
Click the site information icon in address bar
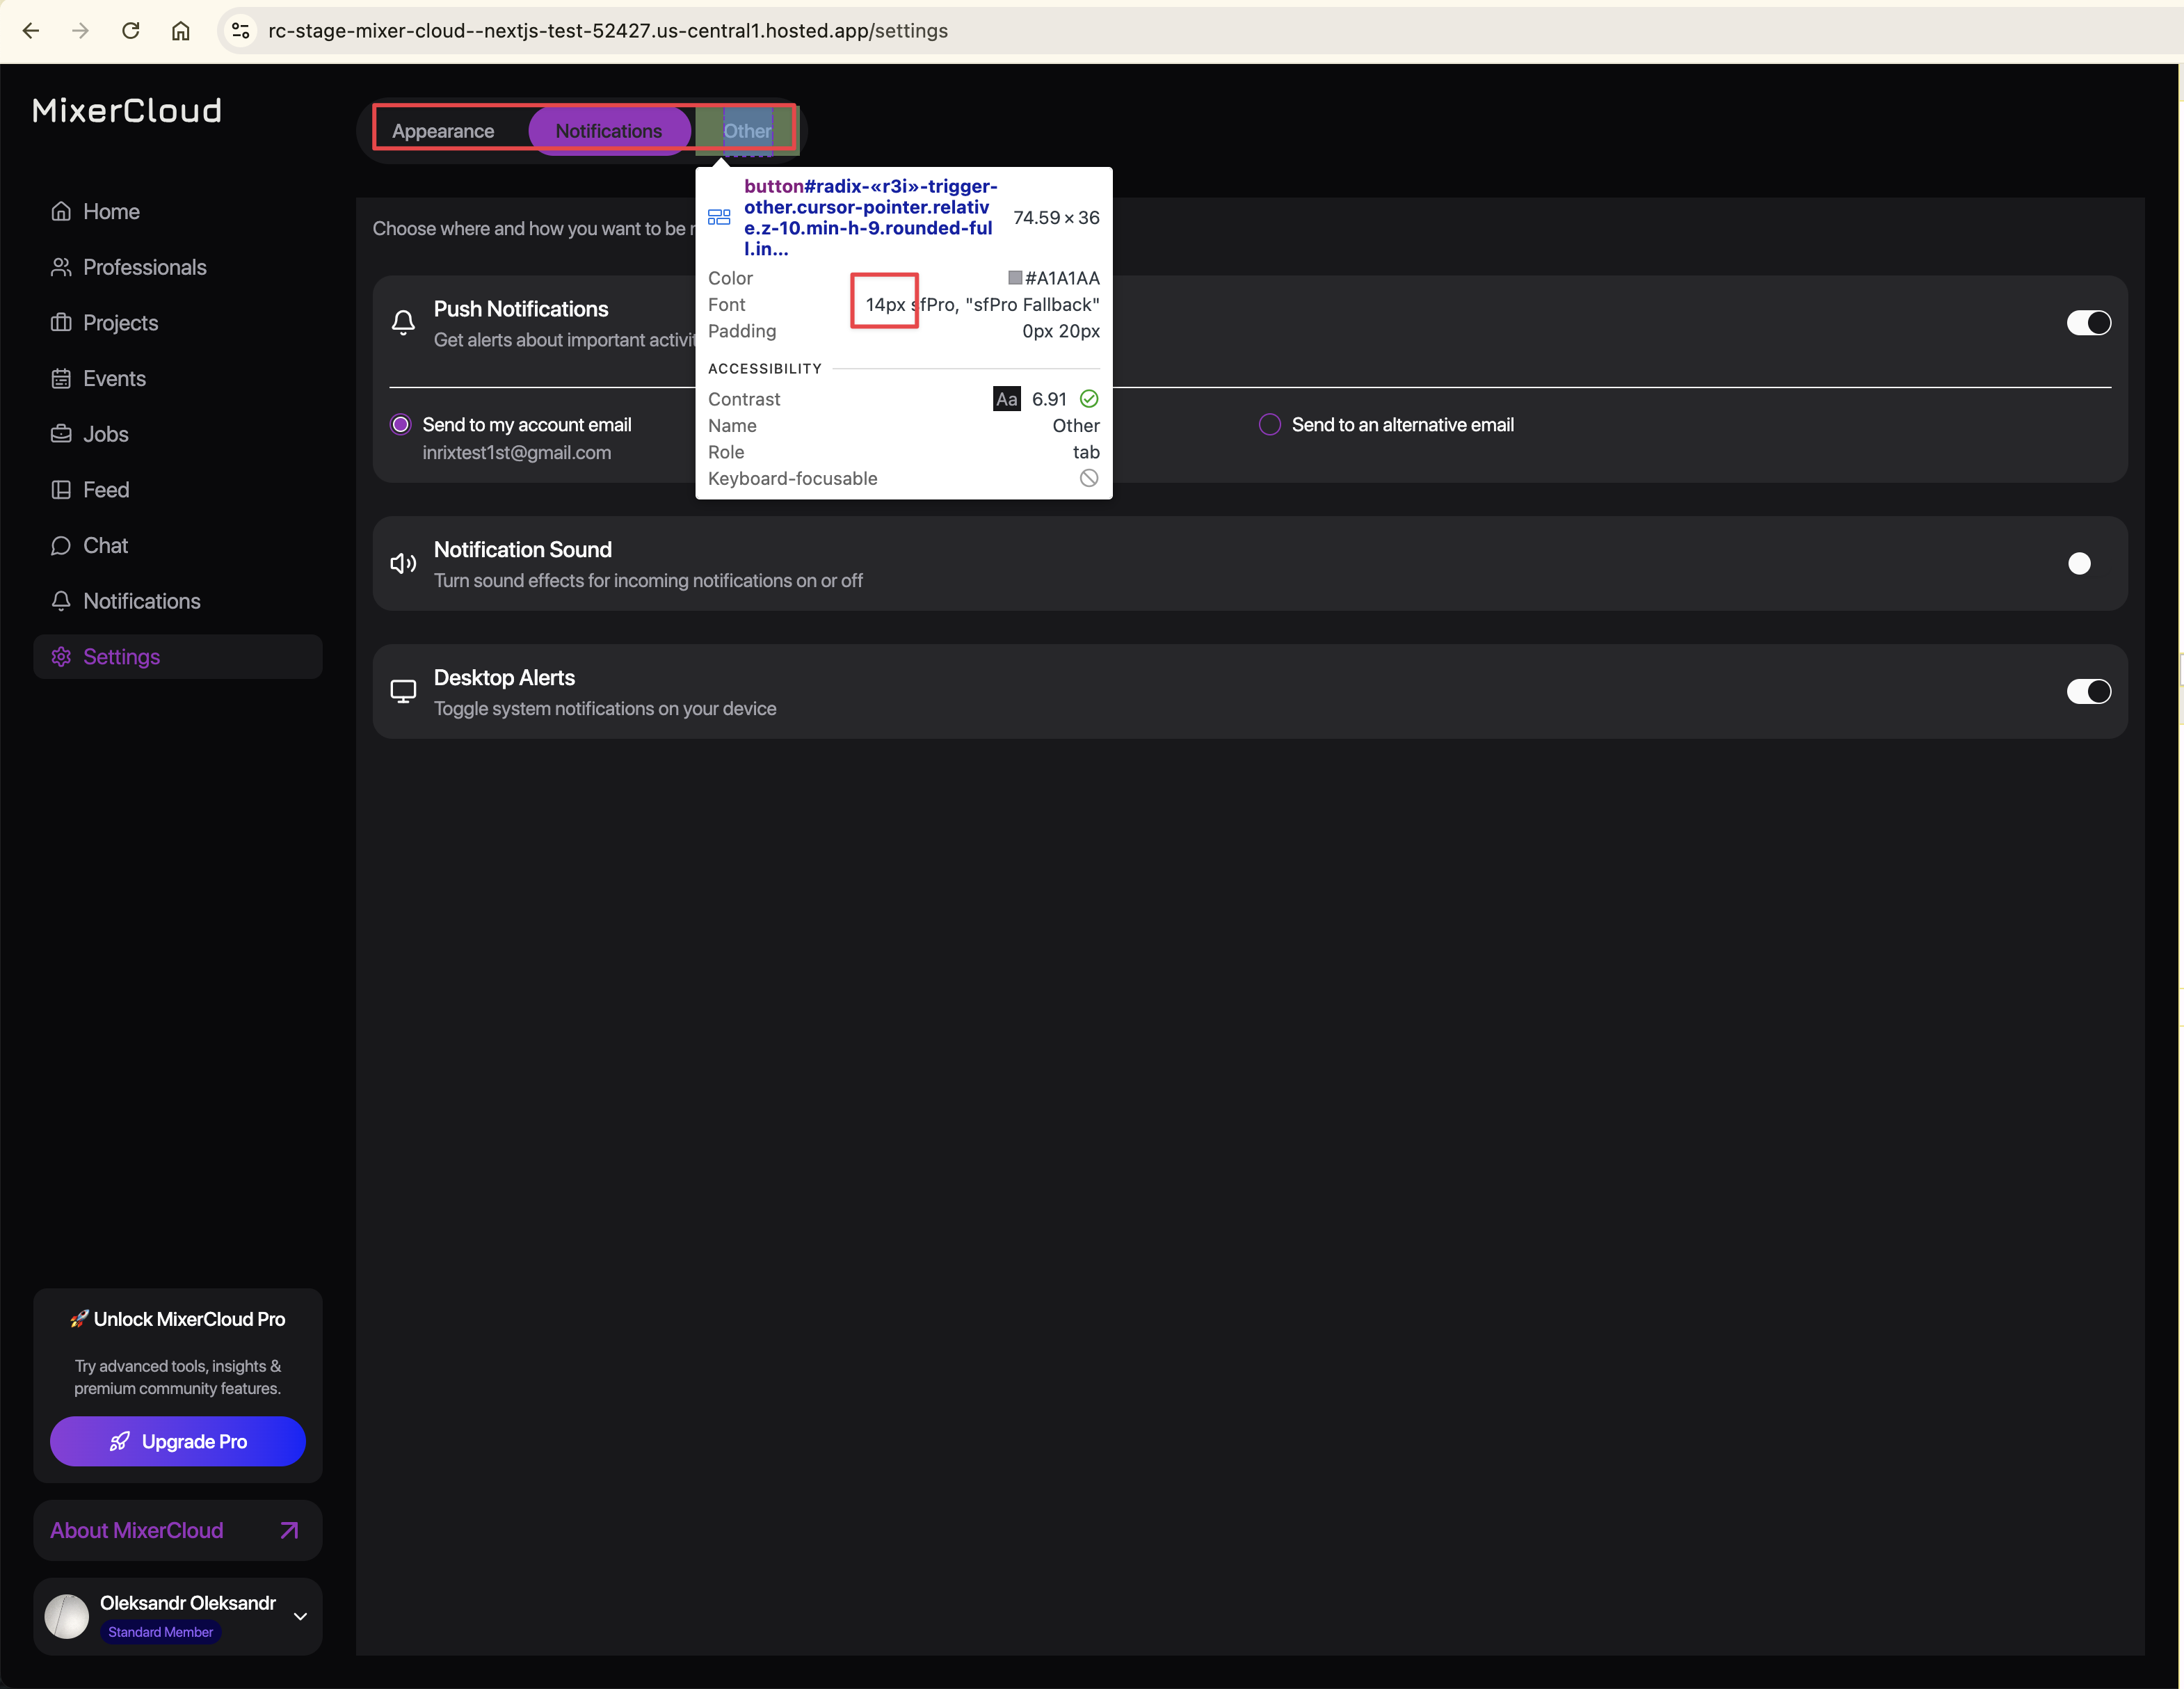241,31
